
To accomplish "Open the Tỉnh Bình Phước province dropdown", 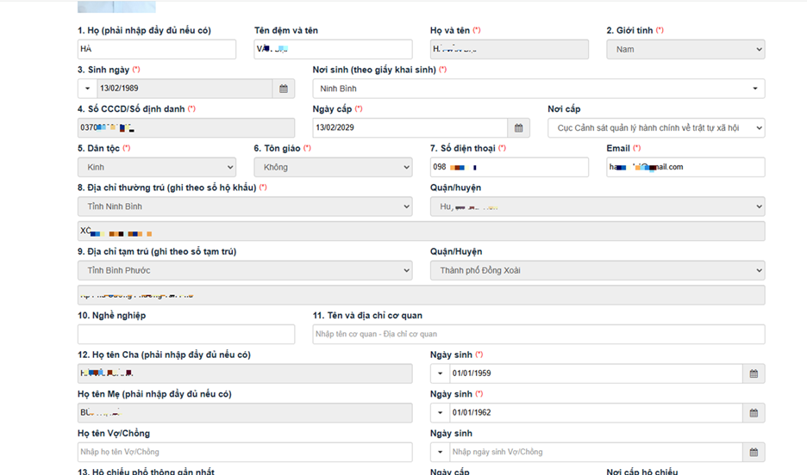I will click(244, 271).
